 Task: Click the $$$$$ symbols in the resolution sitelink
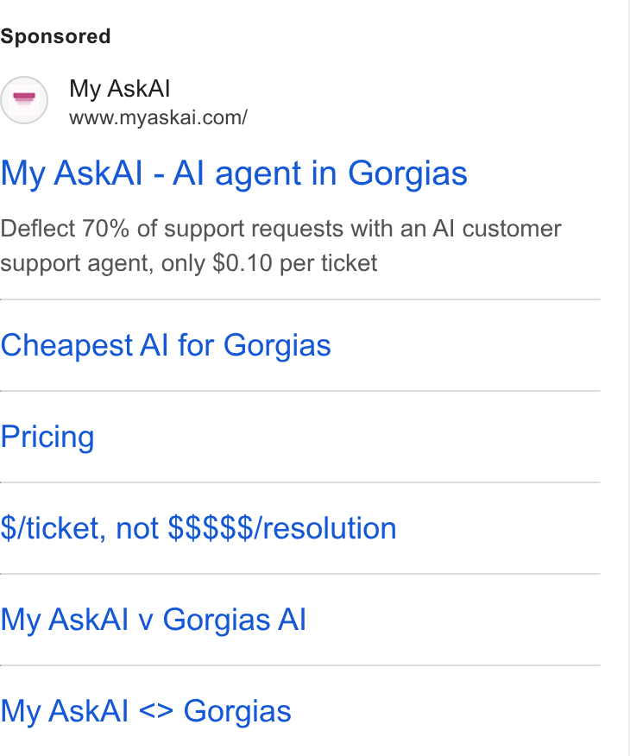211,528
